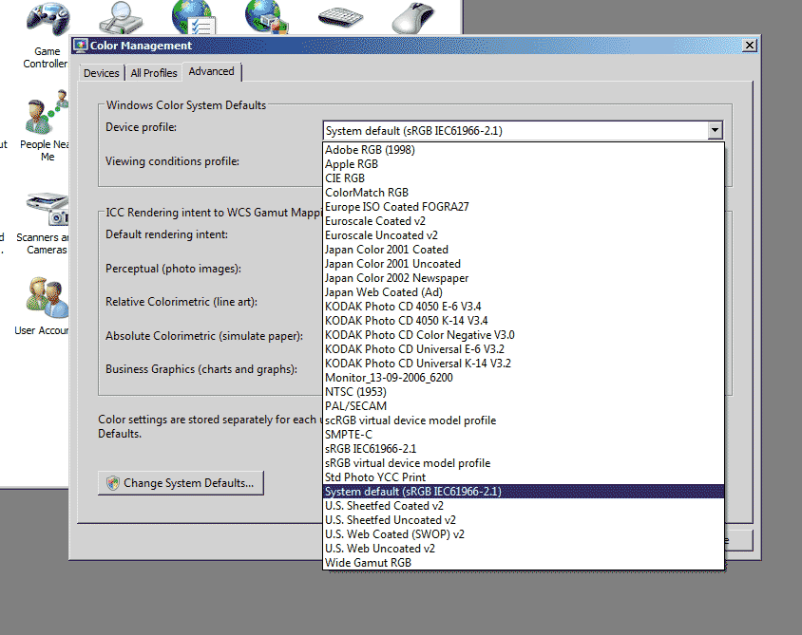This screenshot has height=635, width=802.
Task: Select Monitor_13-09-2006_6200 profile
Action: click(524, 378)
